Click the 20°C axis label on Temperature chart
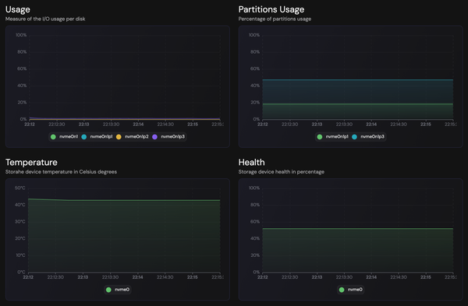Viewport: 468px width, 306px height. tap(20, 238)
